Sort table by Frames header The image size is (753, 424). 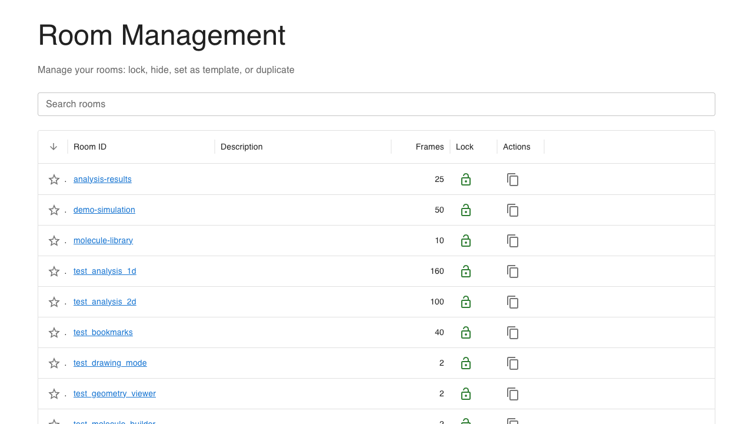coord(430,147)
